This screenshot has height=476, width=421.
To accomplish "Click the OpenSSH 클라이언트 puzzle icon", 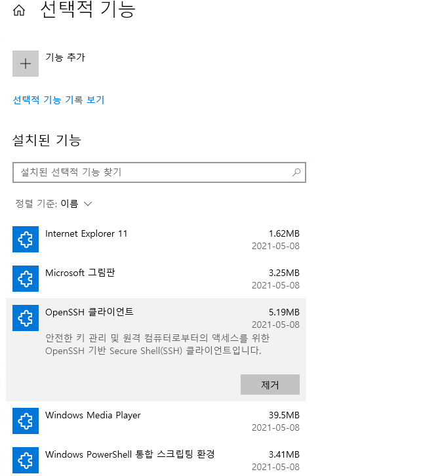I will 26,318.
